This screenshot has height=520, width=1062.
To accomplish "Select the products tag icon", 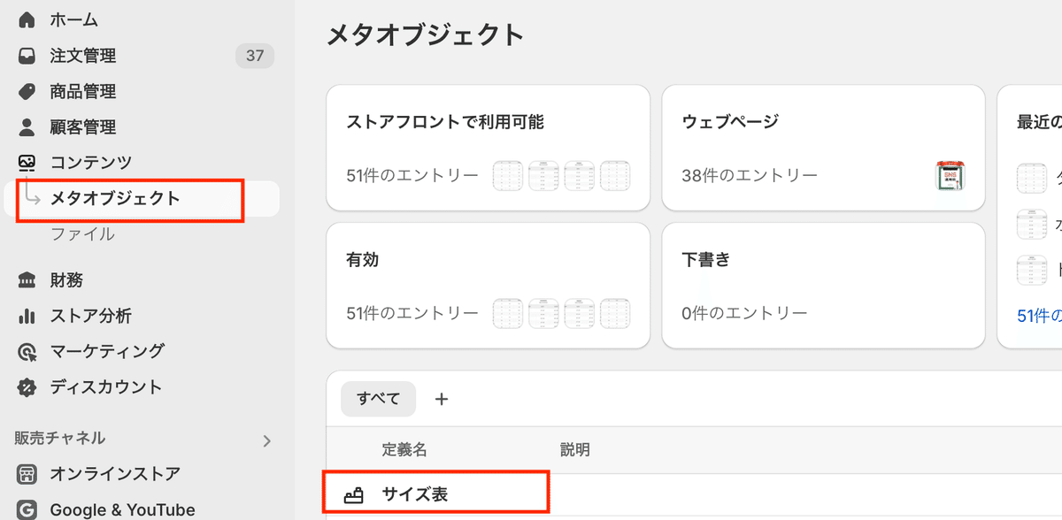I will click(x=27, y=91).
